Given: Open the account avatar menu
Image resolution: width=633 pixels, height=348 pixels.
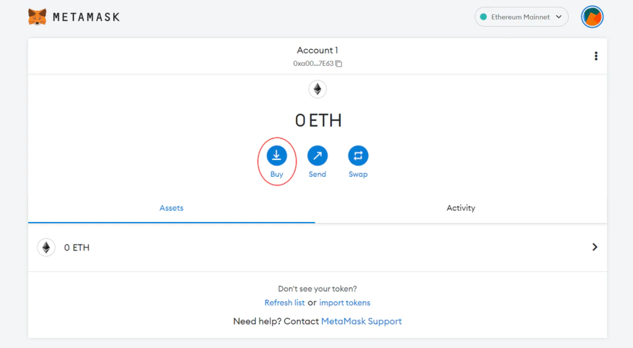Looking at the screenshot, I should (x=592, y=17).
